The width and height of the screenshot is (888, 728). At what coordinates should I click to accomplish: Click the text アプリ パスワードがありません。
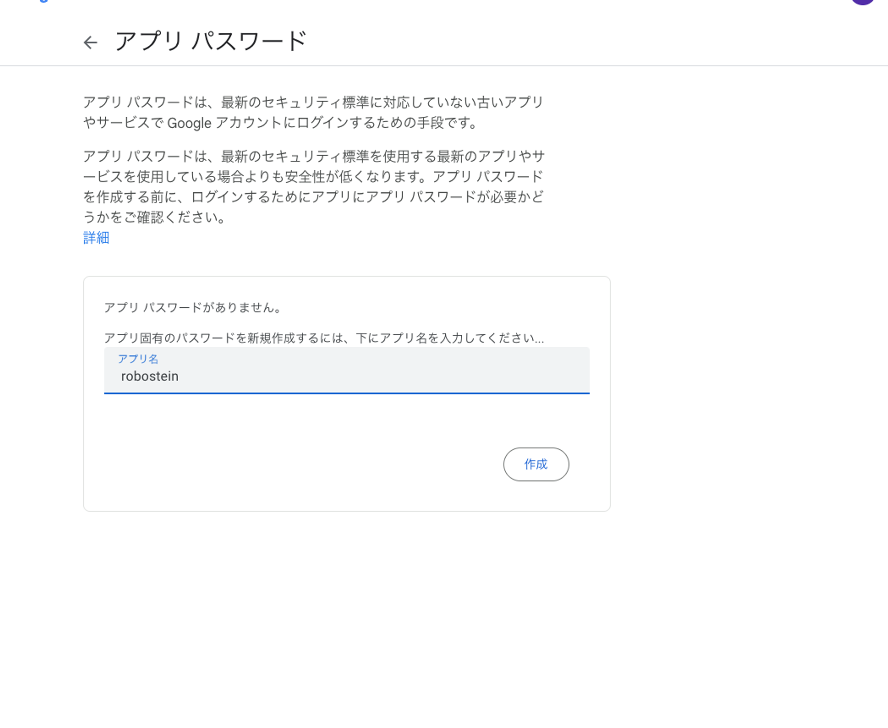[x=193, y=307]
